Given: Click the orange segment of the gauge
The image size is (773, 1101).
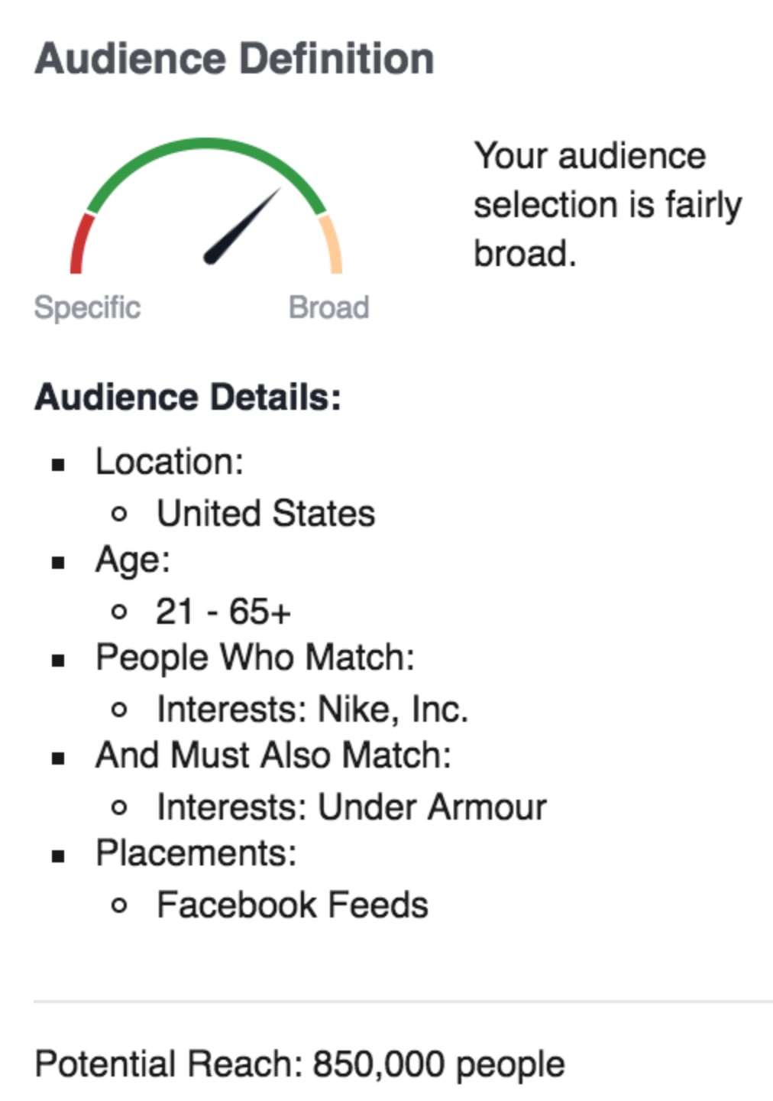Looking at the screenshot, I should point(332,243).
